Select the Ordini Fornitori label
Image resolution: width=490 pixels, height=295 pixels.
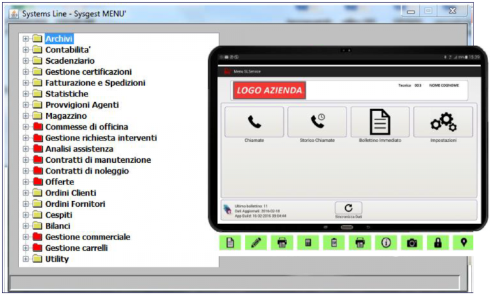75,204
